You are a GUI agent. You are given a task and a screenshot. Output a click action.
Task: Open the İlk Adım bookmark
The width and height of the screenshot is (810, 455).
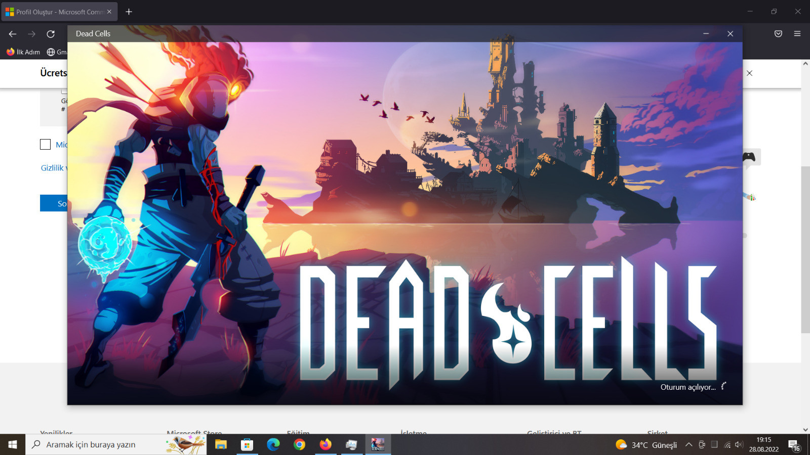pos(23,52)
